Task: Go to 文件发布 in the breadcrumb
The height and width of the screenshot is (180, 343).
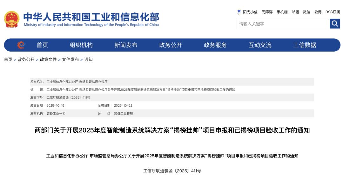Action: [x=70, y=59]
